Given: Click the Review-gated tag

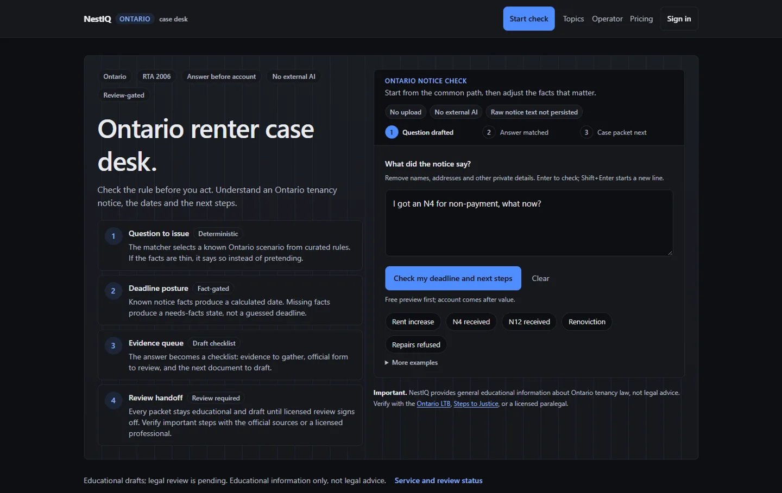Looking at the screenshot, I should click(124, 95).
